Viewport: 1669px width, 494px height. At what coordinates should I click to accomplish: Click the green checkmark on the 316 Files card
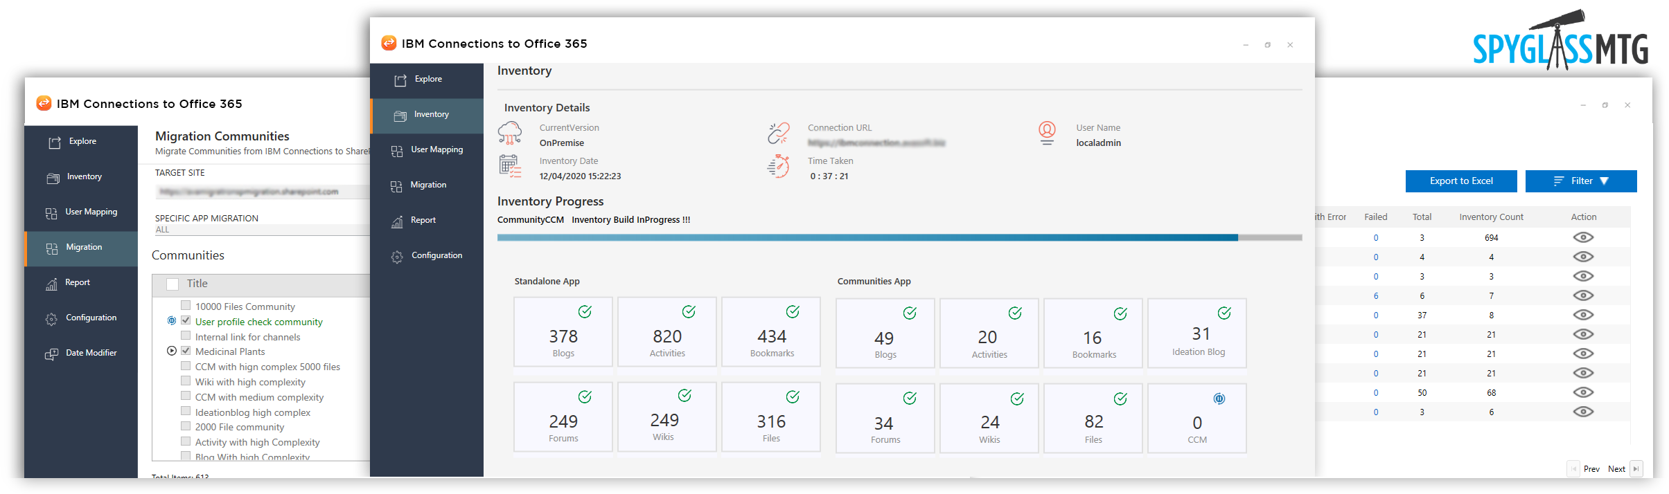(x=793, y=396)
